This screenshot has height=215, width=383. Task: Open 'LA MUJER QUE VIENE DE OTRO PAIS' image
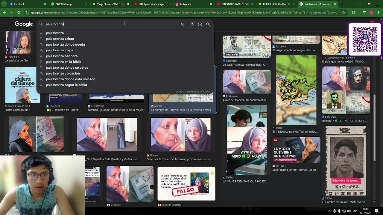296,150
